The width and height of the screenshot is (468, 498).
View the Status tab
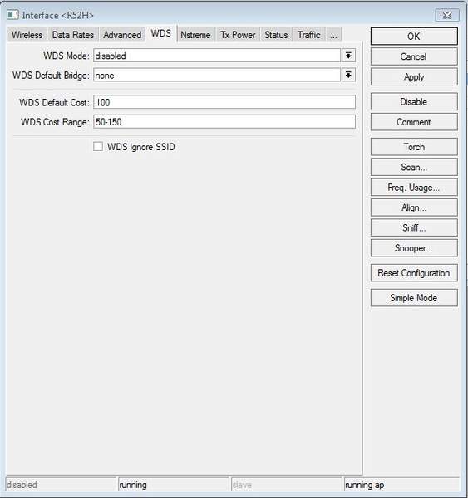pyautogui.click(x=276, y=35)
